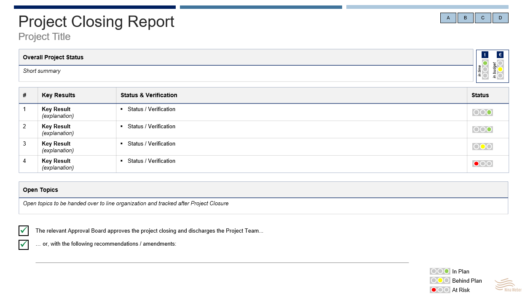Click the B box in the header

pyautogui.click(x=466, y=18)
